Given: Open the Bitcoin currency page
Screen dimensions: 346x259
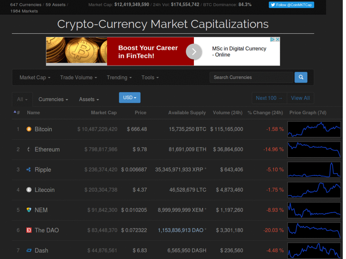Looking at the screenshot, I should pyautogui.click(x=43, y=129).
